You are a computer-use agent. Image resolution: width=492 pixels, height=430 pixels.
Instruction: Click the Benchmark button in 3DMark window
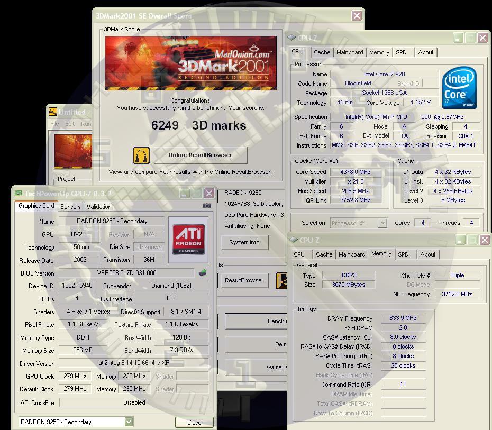point(256,321)
